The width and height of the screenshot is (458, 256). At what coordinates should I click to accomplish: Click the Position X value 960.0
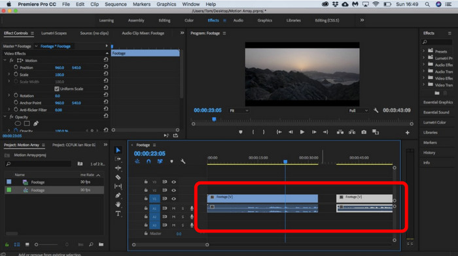click(60, 68)
